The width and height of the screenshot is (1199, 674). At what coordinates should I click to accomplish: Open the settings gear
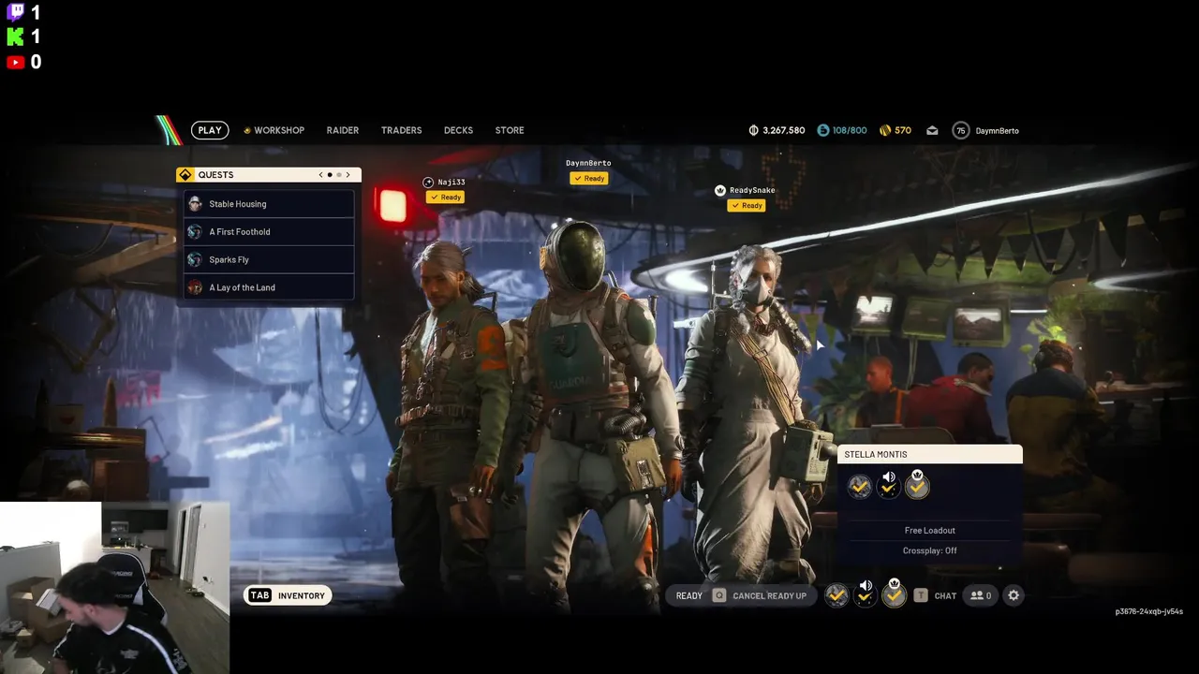[x=1014, y=595]
